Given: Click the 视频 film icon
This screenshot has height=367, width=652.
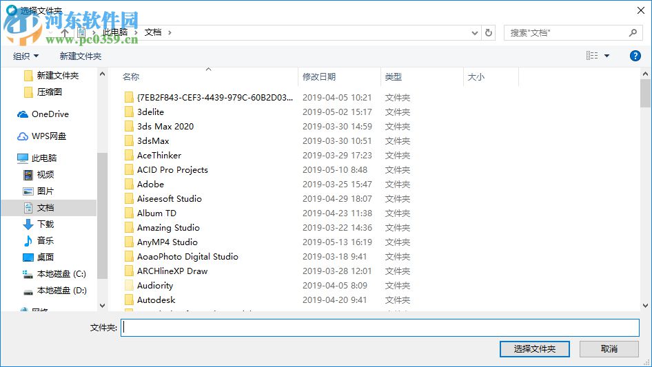Looking at the screenshot, I should click(28, 175).
